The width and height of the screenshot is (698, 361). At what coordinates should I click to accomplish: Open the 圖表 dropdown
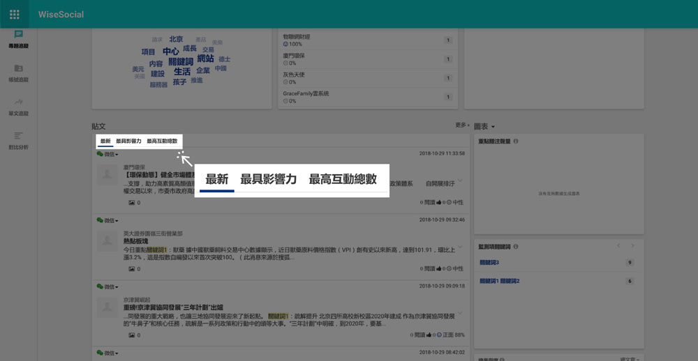(x=485, y=127)
